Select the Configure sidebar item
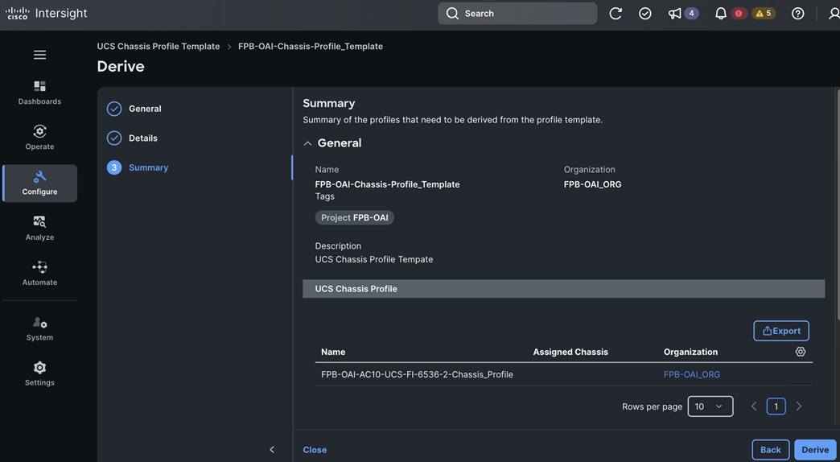The height and width of the screenshot is (462, 840). tap(39, 184)
